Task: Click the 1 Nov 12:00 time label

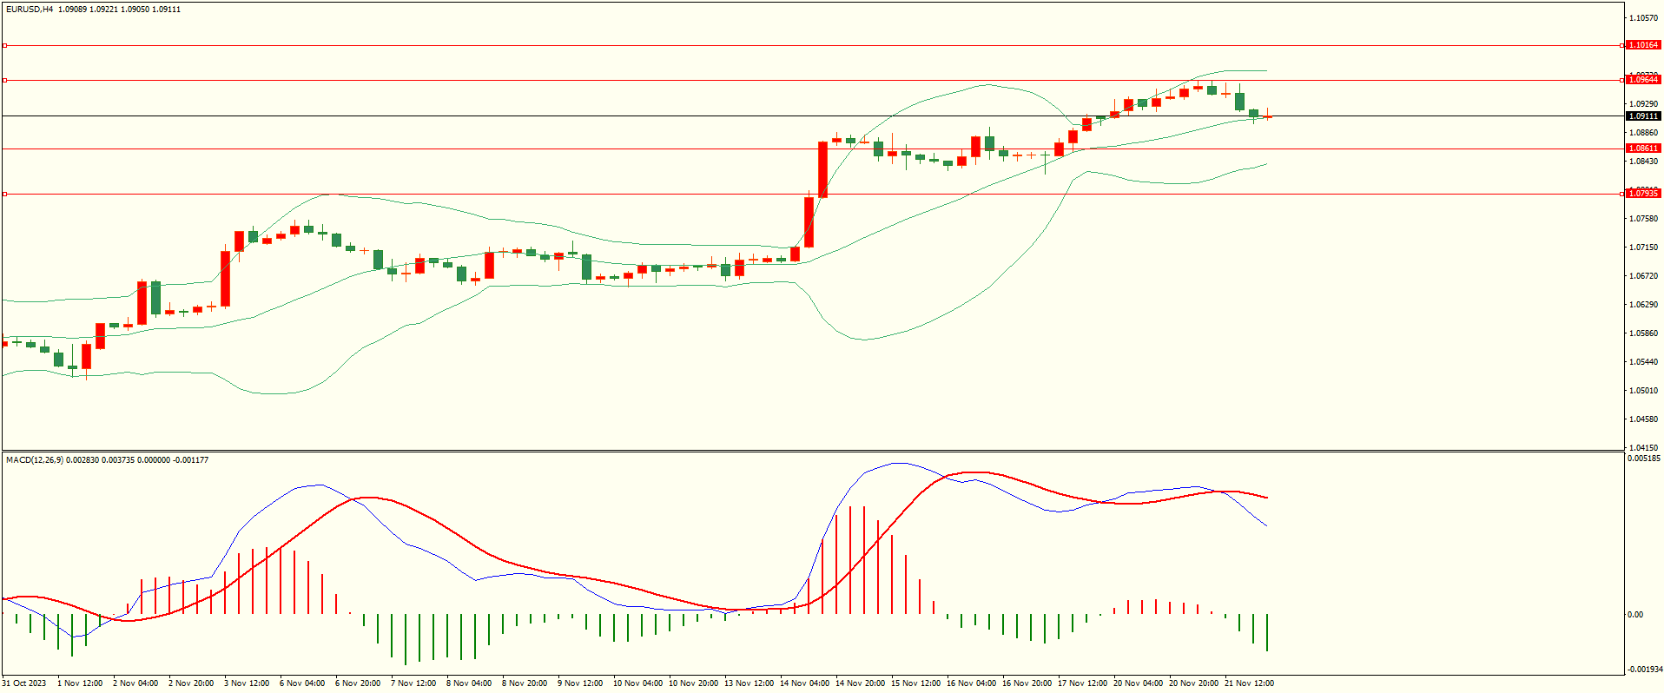Action: [80, 683]
